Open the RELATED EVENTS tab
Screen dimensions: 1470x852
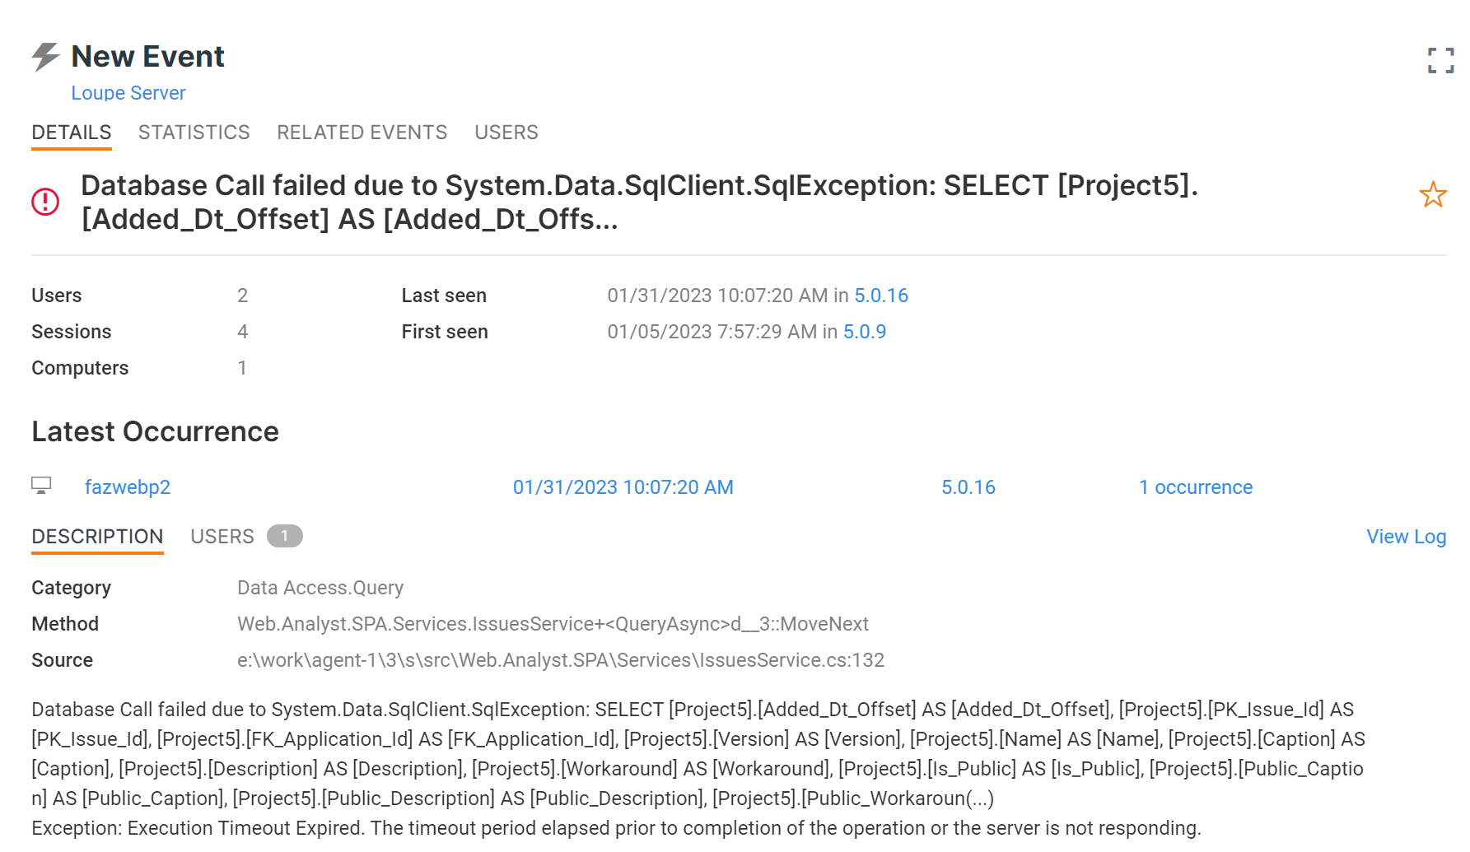(x=362, y=133)
